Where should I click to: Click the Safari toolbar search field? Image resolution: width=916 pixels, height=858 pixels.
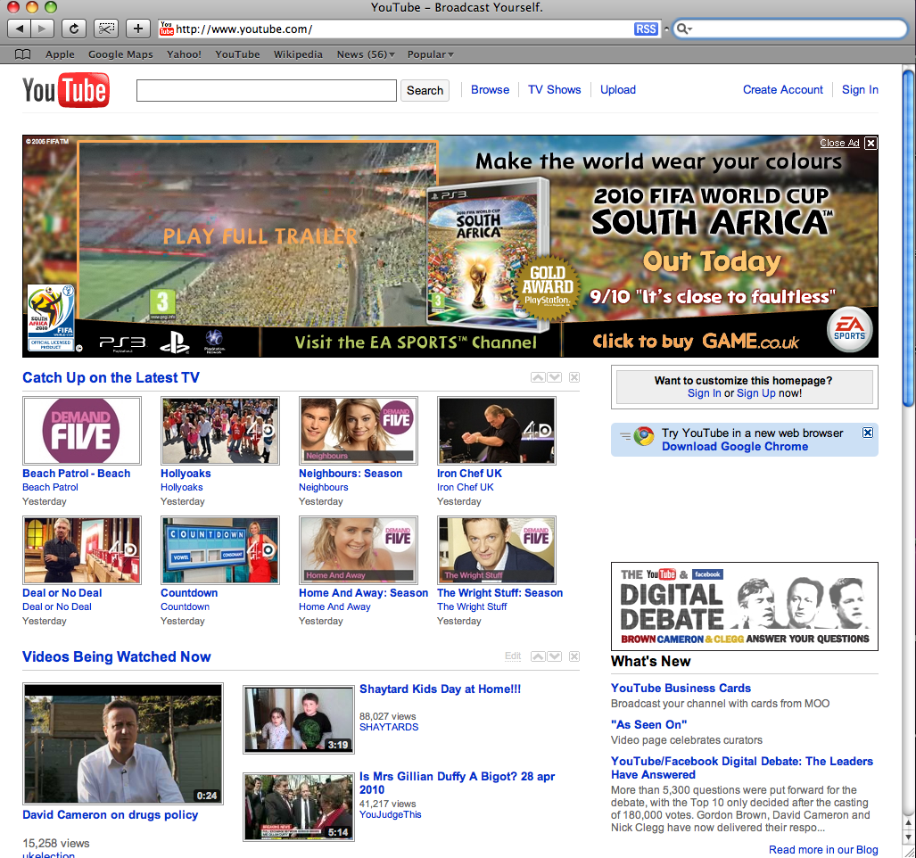tap(790, 29)
